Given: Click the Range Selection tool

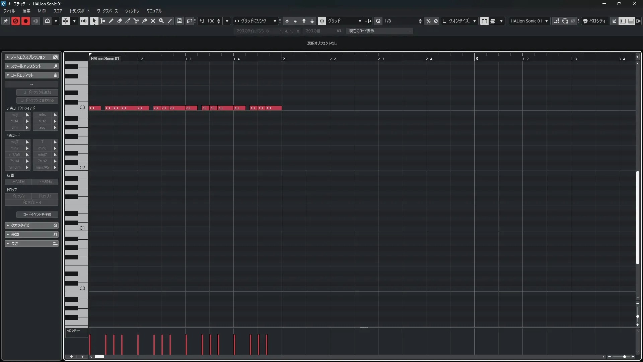Looking at the screenshot, I should pos(102,21).
